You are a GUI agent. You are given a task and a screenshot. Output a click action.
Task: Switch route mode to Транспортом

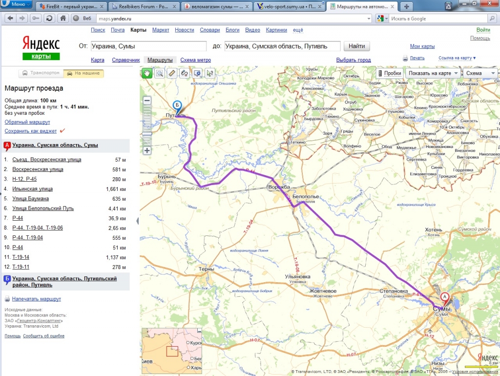(x=41, y=73)
